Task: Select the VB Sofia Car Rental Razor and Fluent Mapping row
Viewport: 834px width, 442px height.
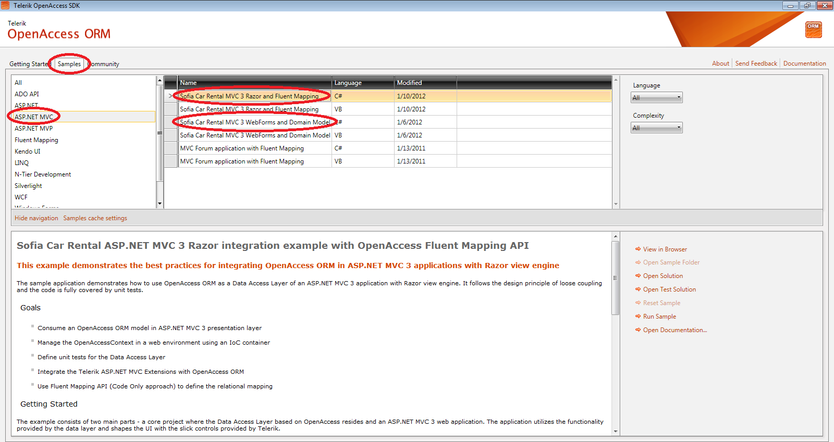Action: (x=388, y=109)
